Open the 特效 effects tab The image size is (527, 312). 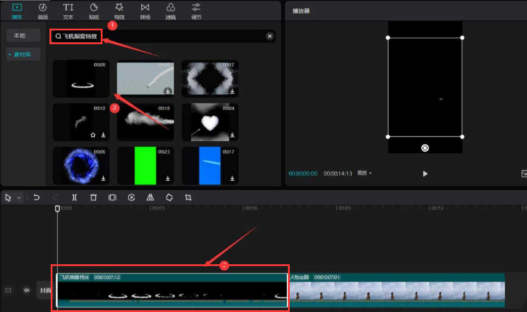(119, 11)
